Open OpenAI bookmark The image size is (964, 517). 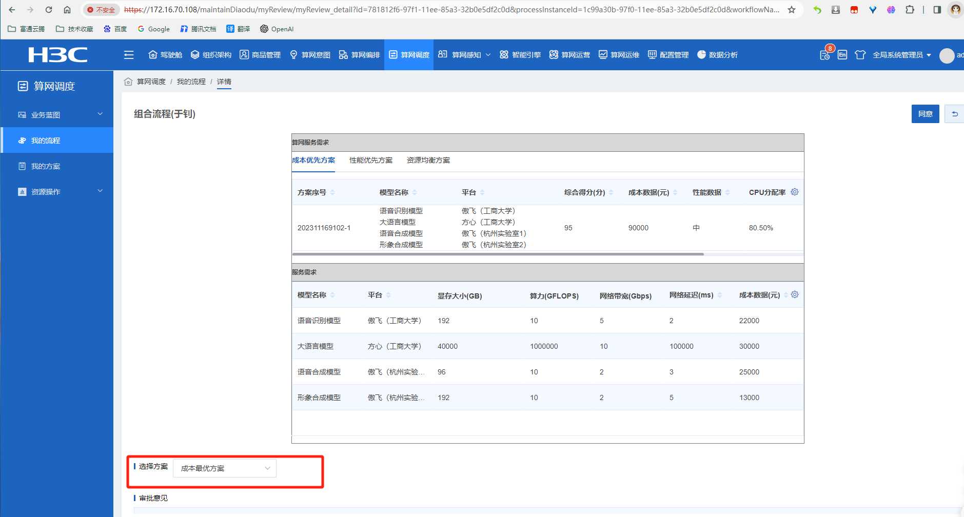click(277, 29)
